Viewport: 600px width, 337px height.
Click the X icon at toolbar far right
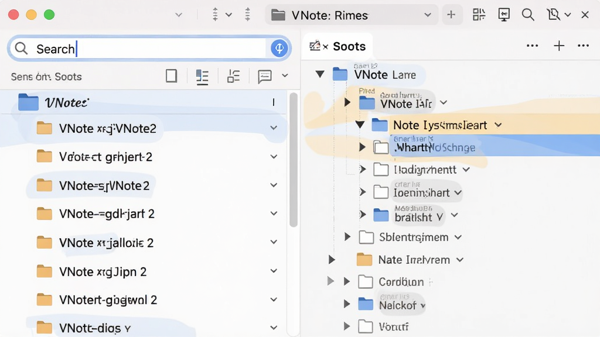[585, 15]
